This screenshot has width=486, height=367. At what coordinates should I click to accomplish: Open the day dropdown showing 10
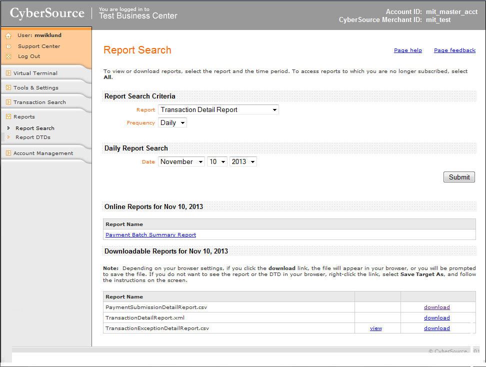(217, 162)
